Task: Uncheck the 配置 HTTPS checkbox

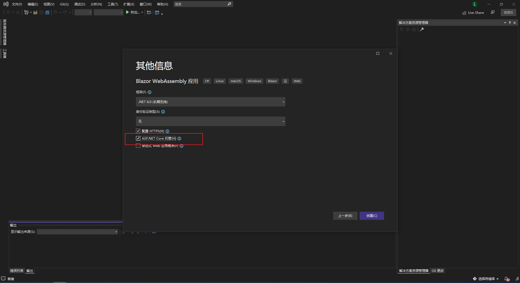Action: [x=138, y=131]
